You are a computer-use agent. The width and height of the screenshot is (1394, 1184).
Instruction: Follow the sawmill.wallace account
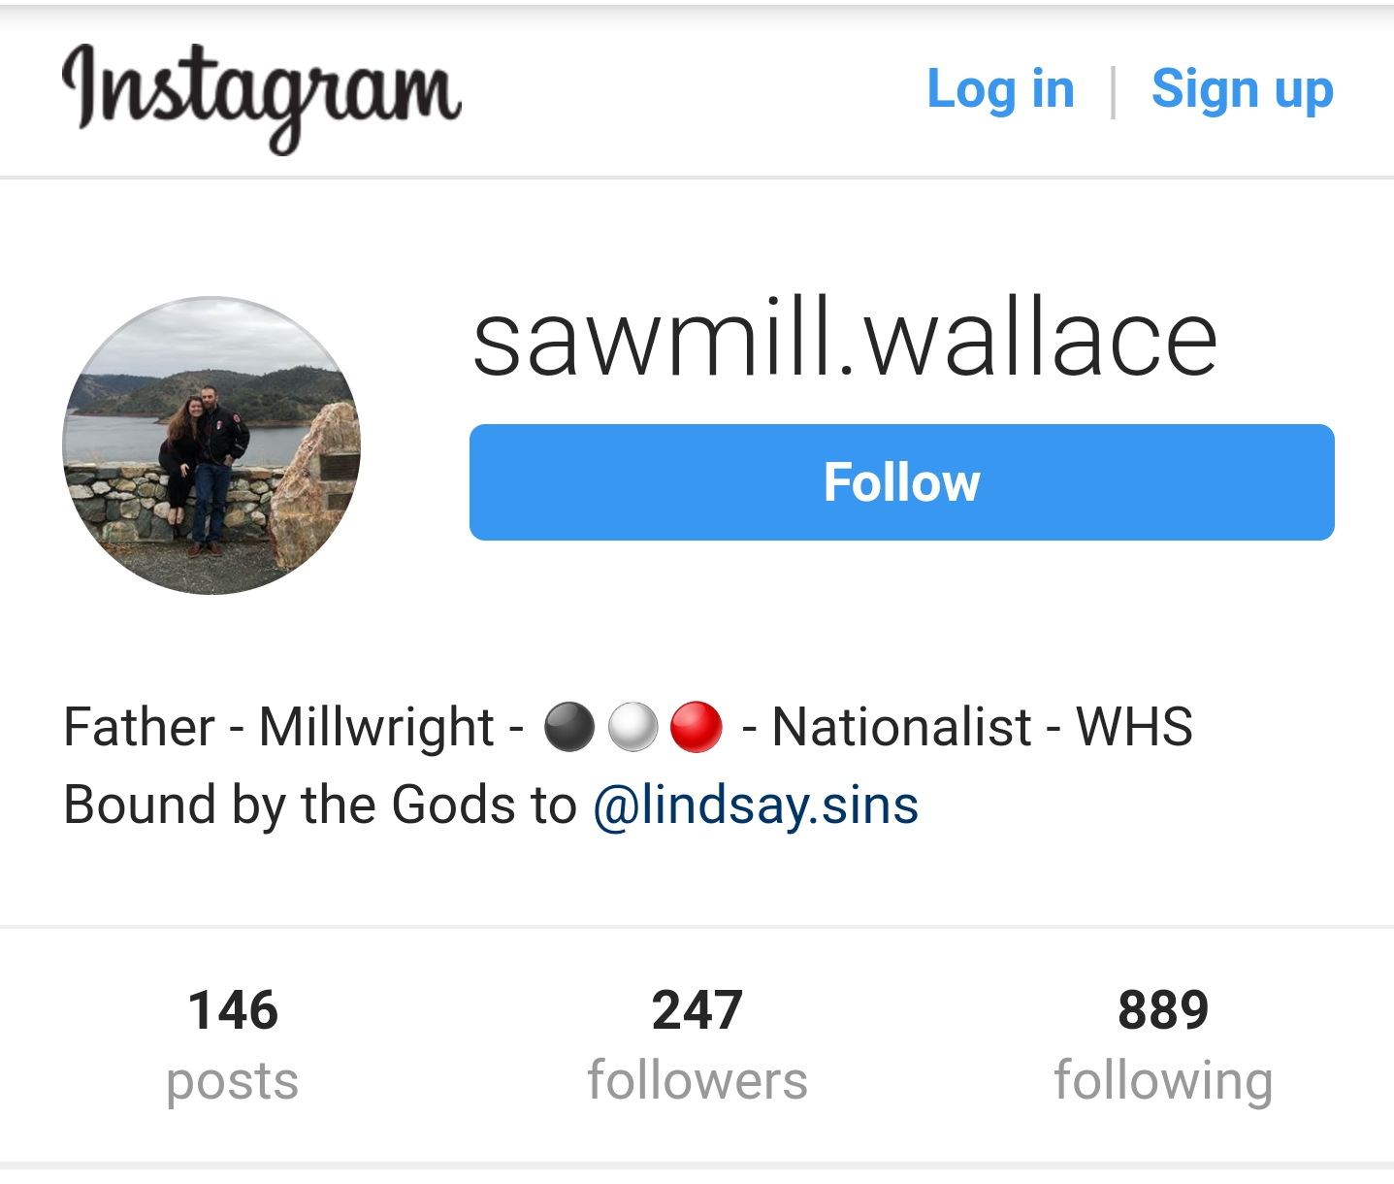pyautogui.click(x=902, y=482)
